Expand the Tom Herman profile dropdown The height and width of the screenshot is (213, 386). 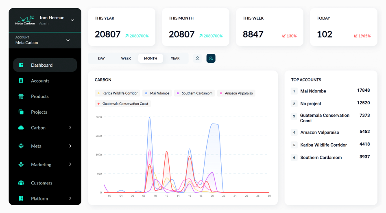click(72, 20)
